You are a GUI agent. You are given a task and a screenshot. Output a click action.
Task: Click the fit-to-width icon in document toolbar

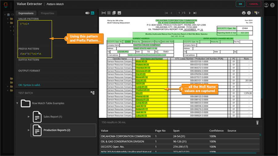click(x=104, y=13)
